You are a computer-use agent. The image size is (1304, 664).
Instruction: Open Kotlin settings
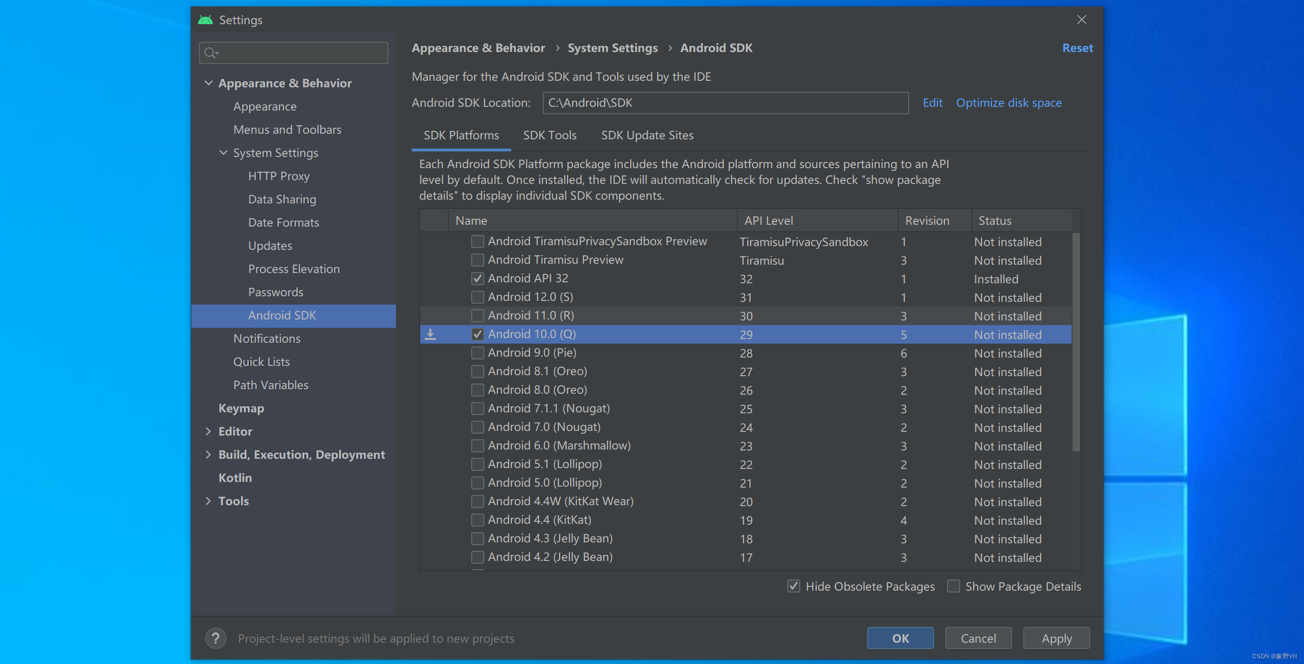pos(235,477)
